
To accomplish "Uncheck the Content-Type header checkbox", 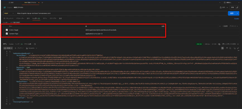I will click(7, 34).
